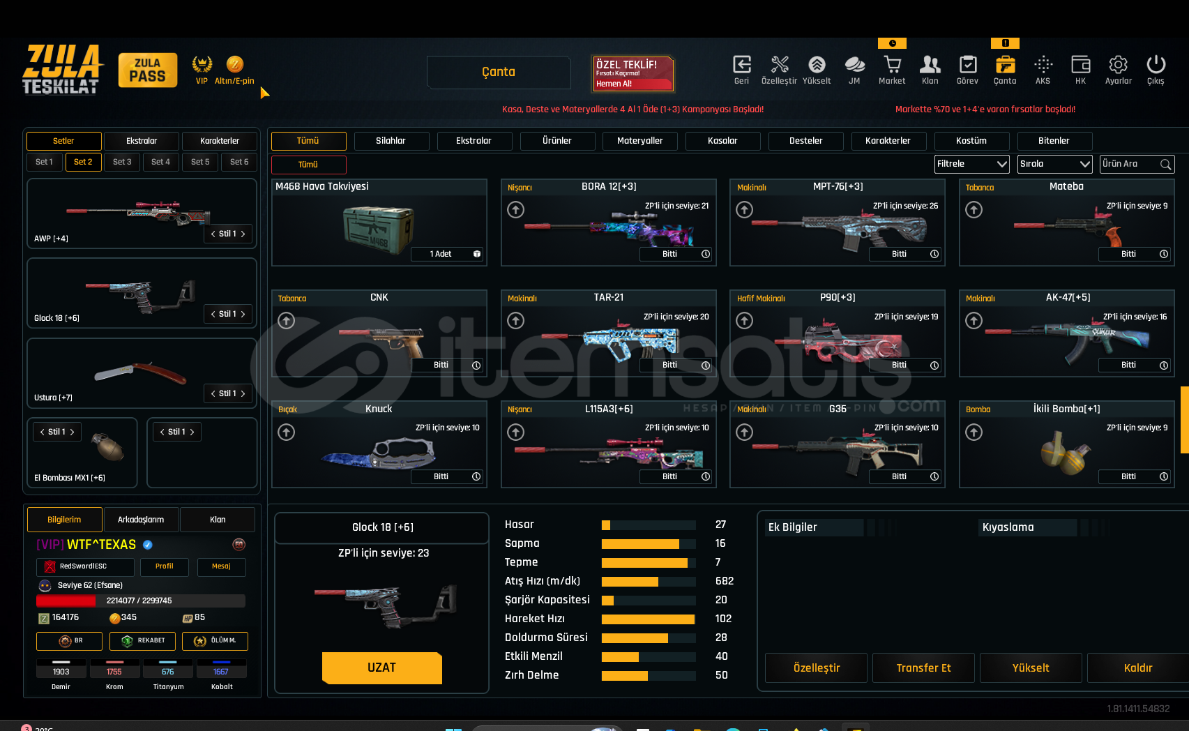Viewport: 1189px width, 731px height.
Task: Select loadout Set 6
Action: (239, 163)
